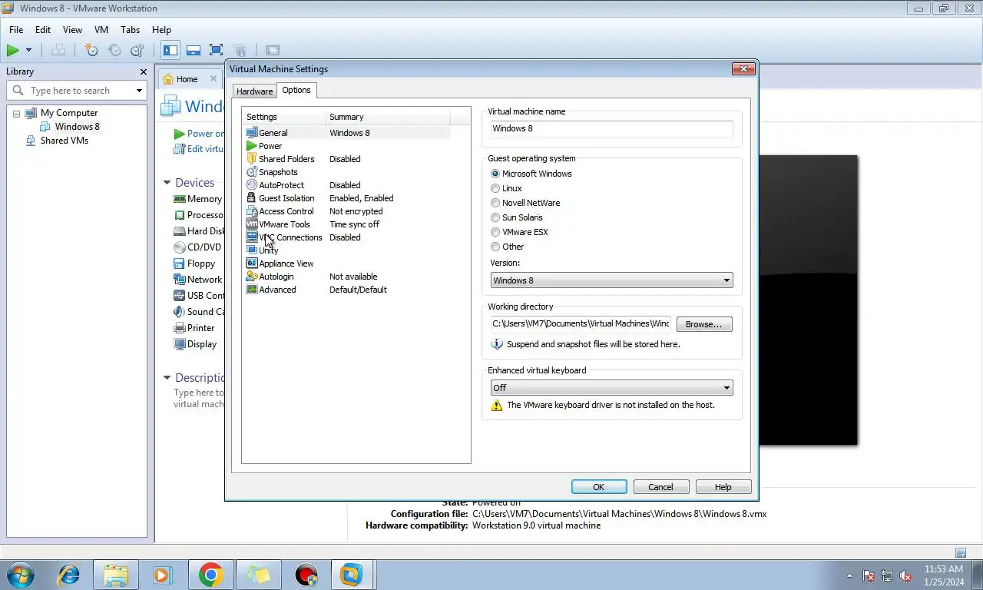The width and height of the screenshot is (983, 590).
Task: Click Help in Virtual Machine Settings
Action: 723,487
